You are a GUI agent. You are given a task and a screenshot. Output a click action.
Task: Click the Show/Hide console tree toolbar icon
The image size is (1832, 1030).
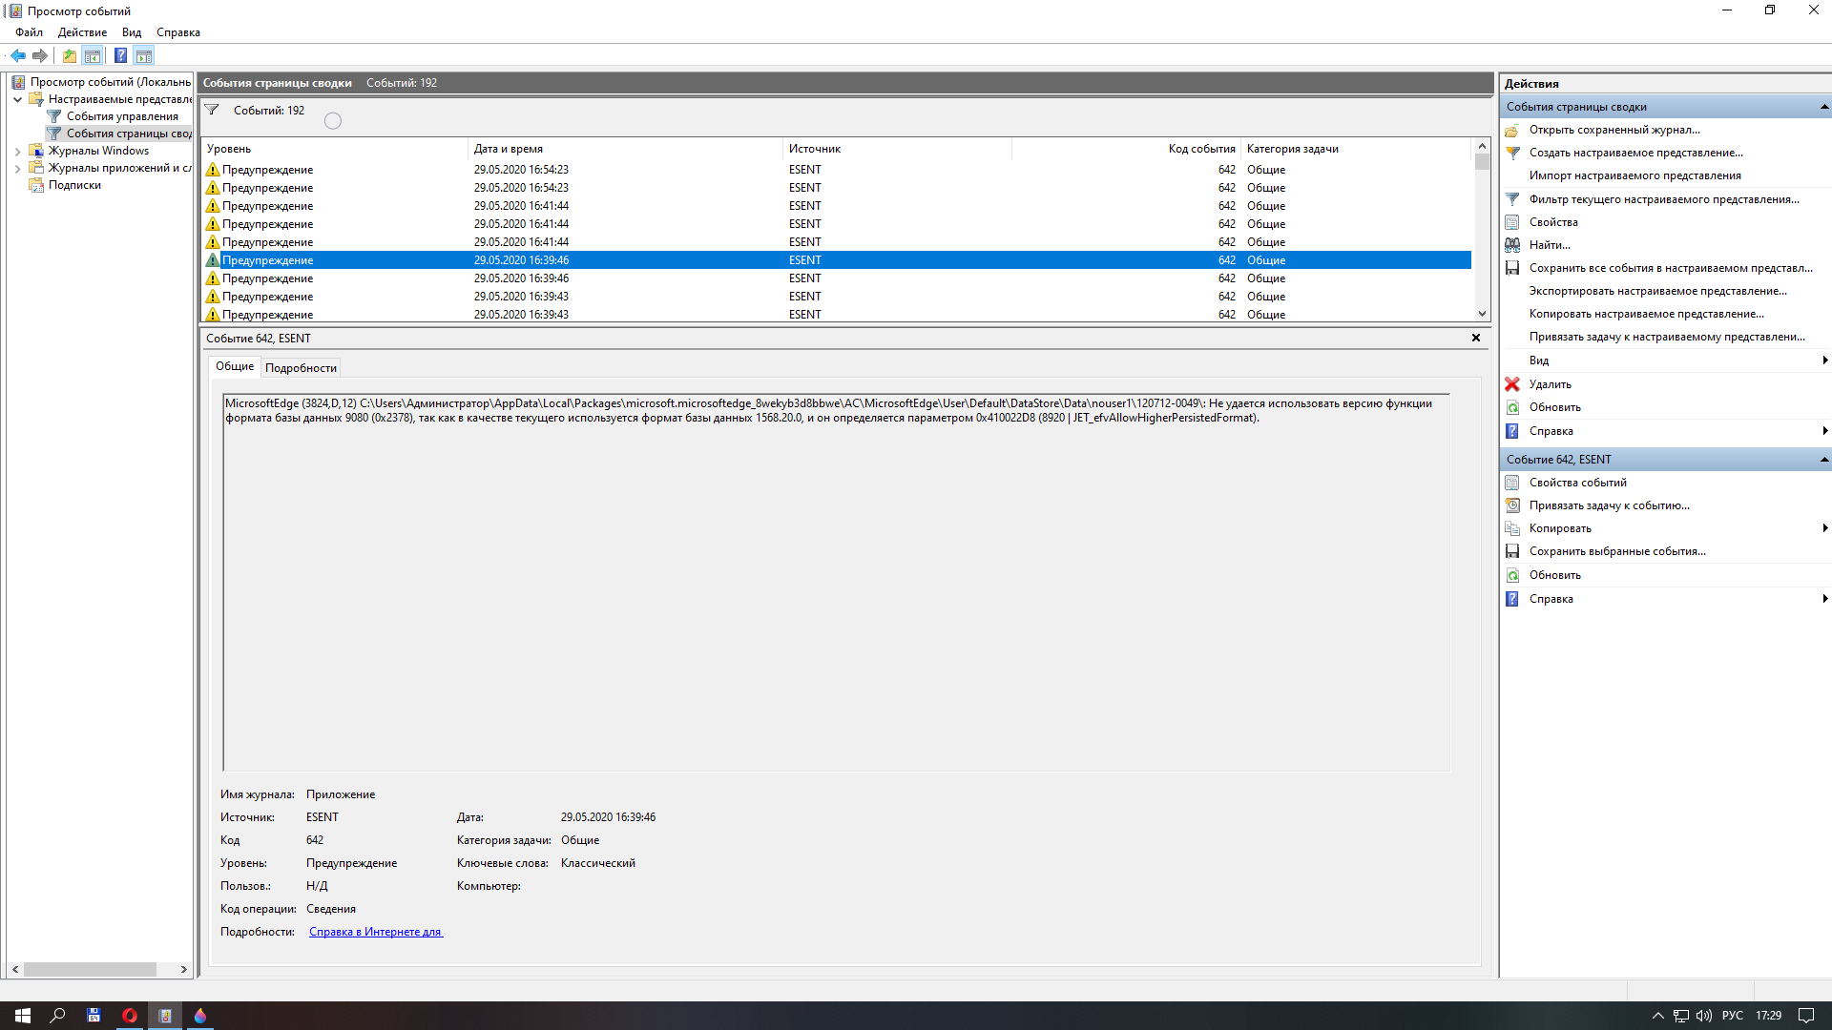coord(93,55)
